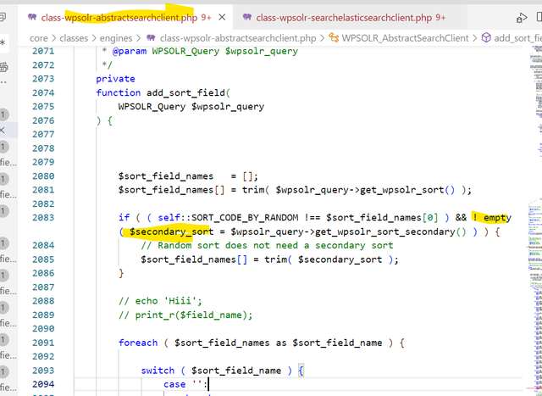Screen dimensions: 542x396
Task: Switch to class-wpsolr-searchelasticsearchclient.php tab
Action: (344, 17)
